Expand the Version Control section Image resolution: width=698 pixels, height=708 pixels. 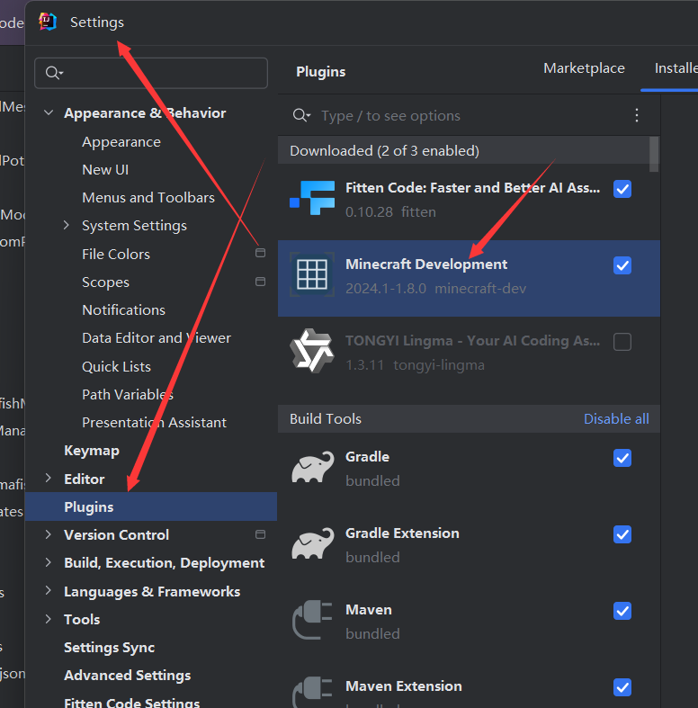(x=49, y=534)
